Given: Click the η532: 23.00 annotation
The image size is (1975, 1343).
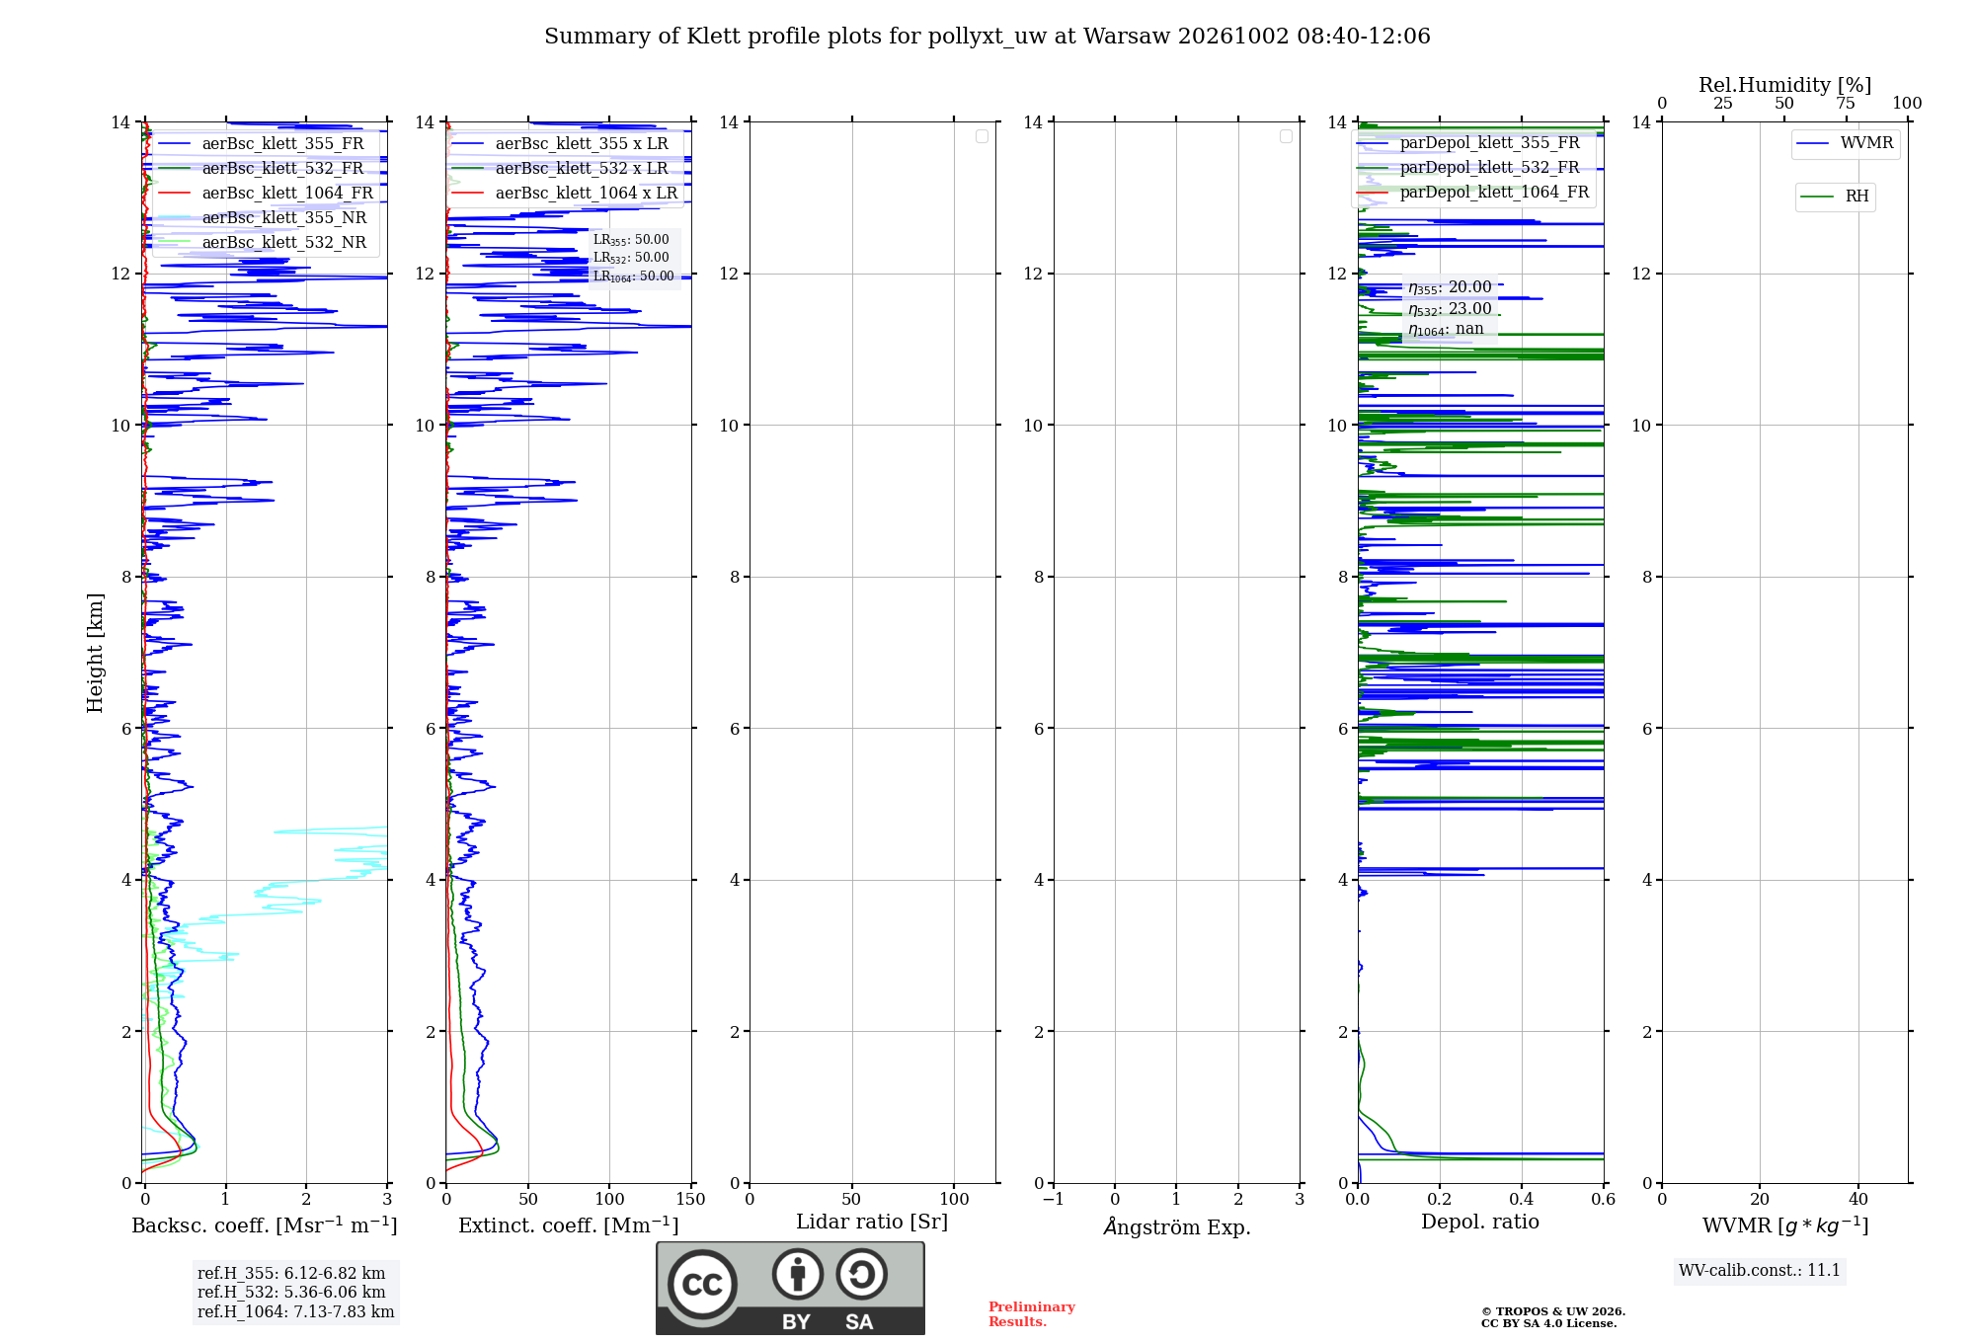Looking at the screenshot, I should (x=1450, y=309).
